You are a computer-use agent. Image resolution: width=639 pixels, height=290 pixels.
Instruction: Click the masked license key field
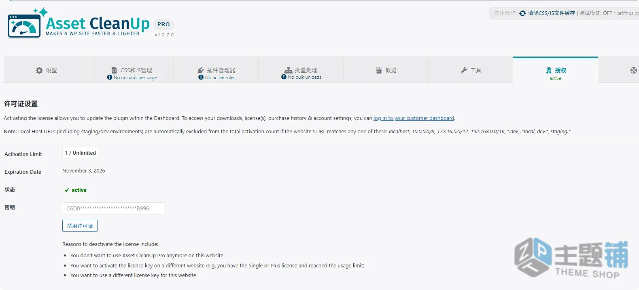(114, 208)
